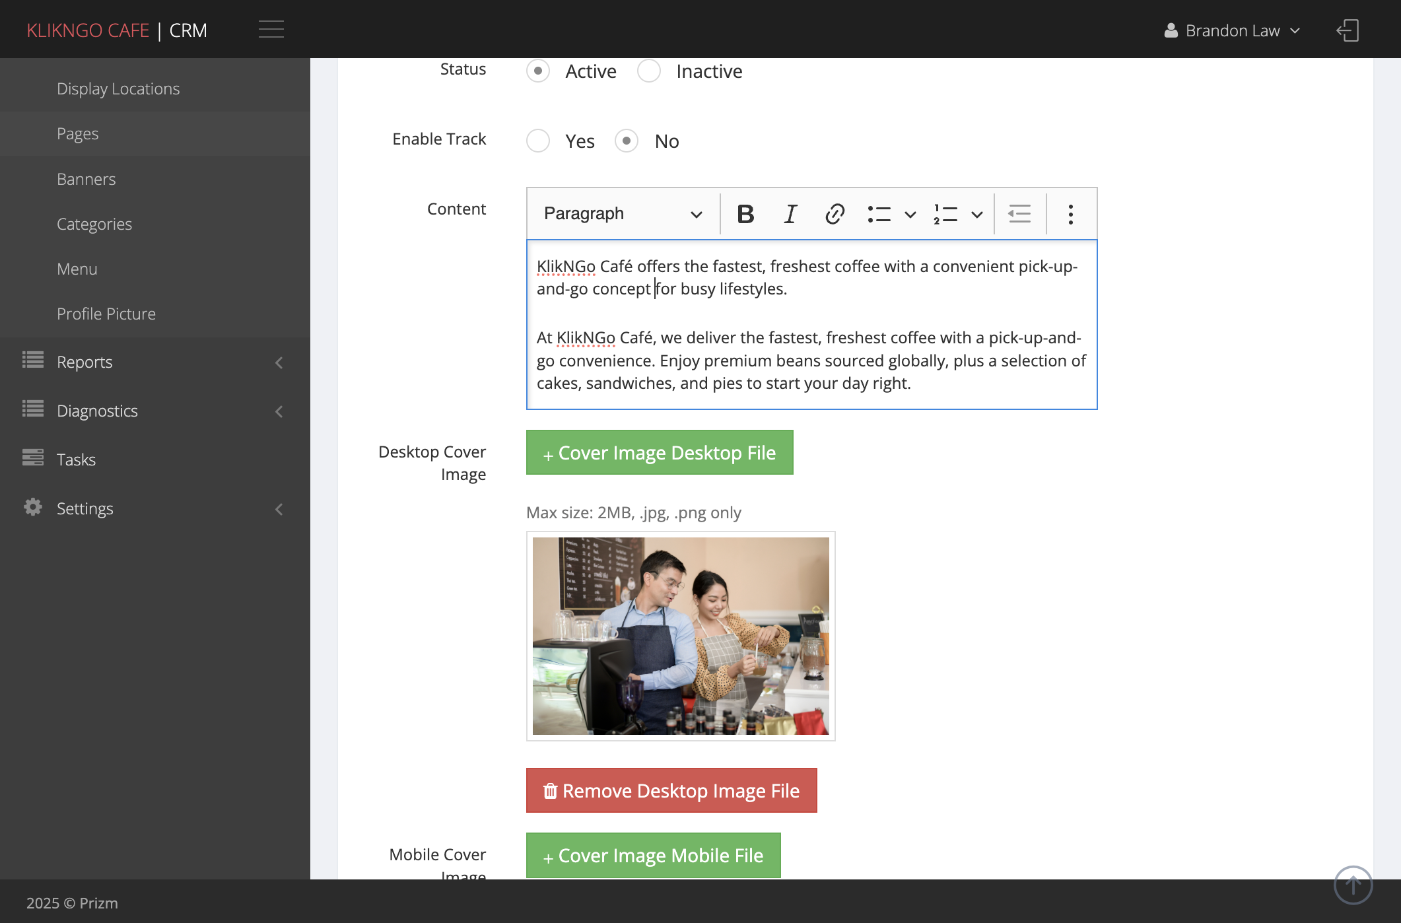The height and width of the screenshot is (923, 1401).
Task: Click the desktop cover image thumbnail
Action: coord(681,636)
